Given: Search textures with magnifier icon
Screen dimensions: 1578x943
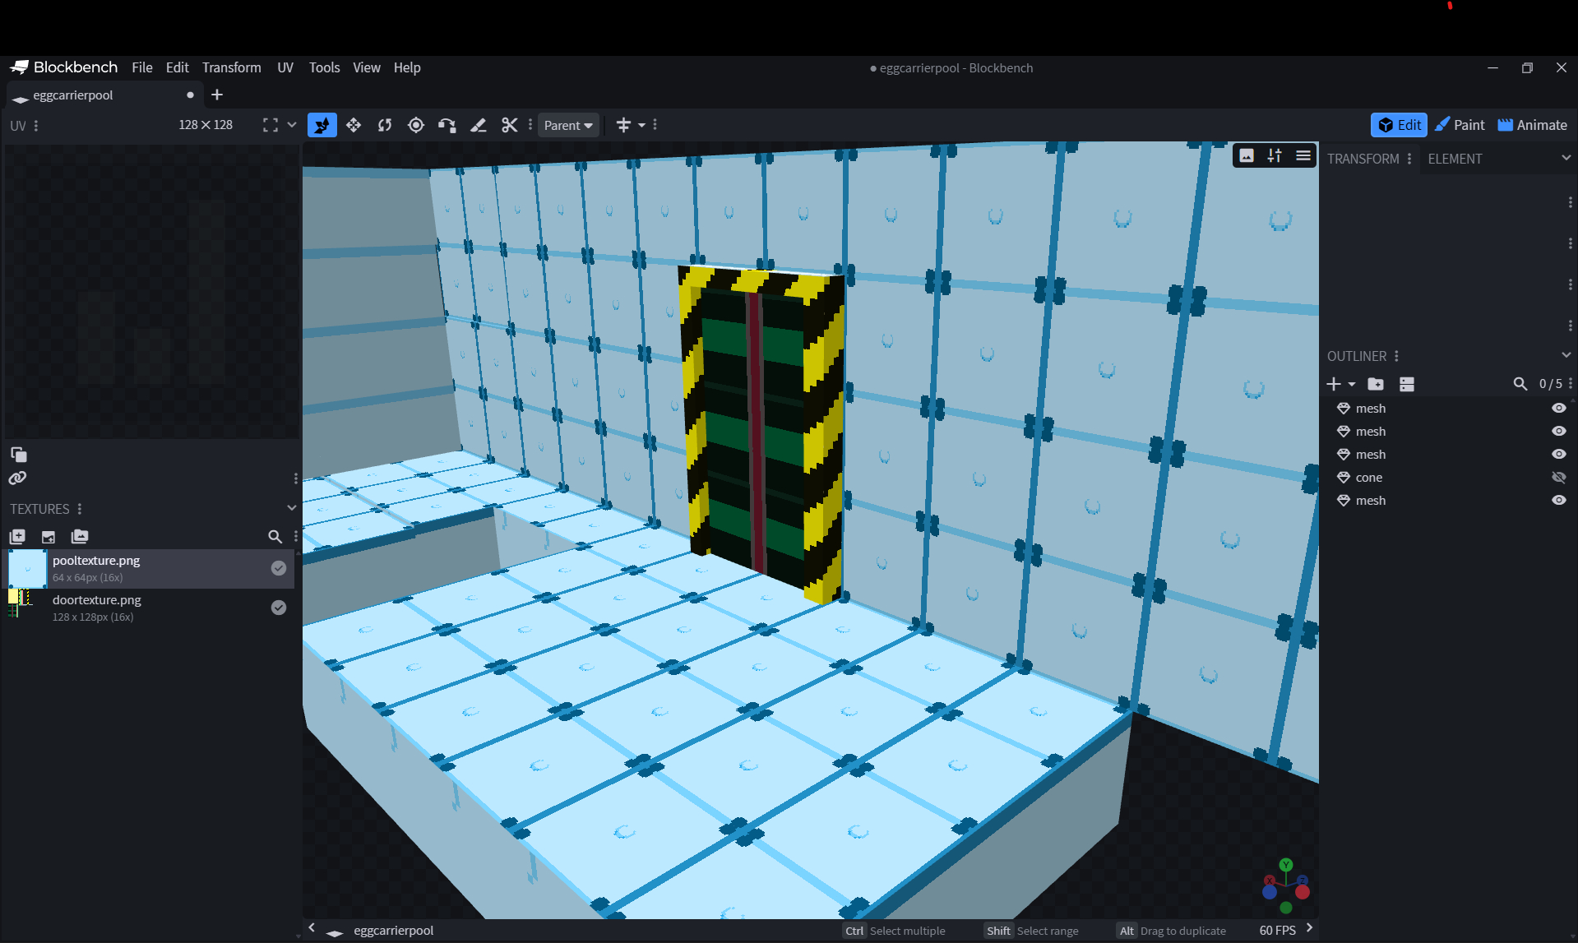Looking at the screenshot, I should (x=275, y=537).
